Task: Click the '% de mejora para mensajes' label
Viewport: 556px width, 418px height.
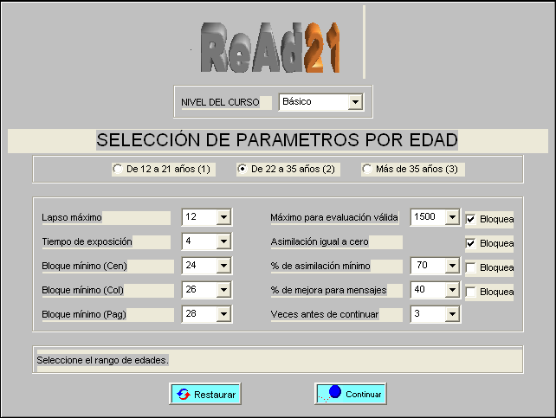Action: click(329, 290)
